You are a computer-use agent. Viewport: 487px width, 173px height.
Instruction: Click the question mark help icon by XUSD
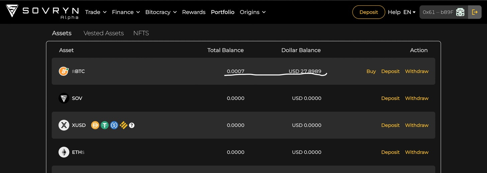click(132, 125)
